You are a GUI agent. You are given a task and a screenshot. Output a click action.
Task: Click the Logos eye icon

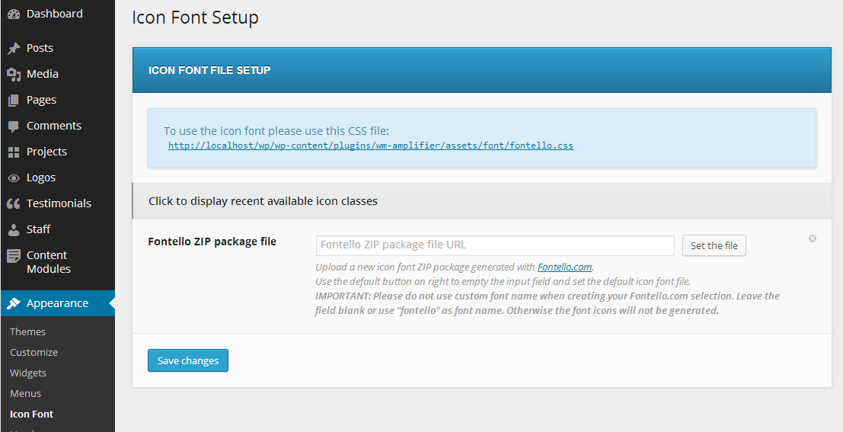14,178
